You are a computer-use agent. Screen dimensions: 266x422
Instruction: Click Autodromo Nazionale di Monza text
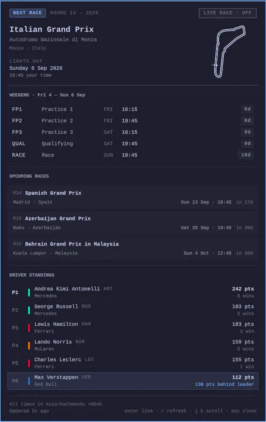(x=53, y=39)
